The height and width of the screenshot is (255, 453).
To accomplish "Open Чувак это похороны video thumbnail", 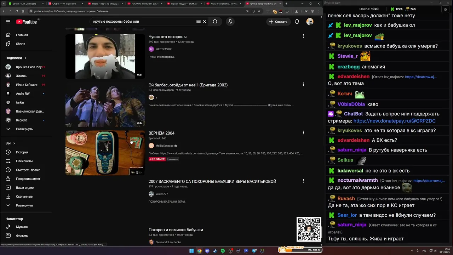I will [105, 56].
